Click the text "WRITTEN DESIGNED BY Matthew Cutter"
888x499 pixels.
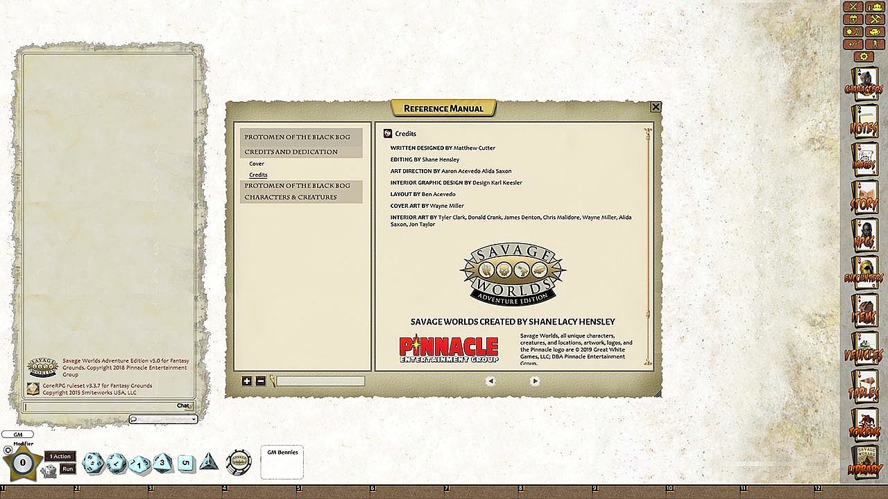pos(443,148)
